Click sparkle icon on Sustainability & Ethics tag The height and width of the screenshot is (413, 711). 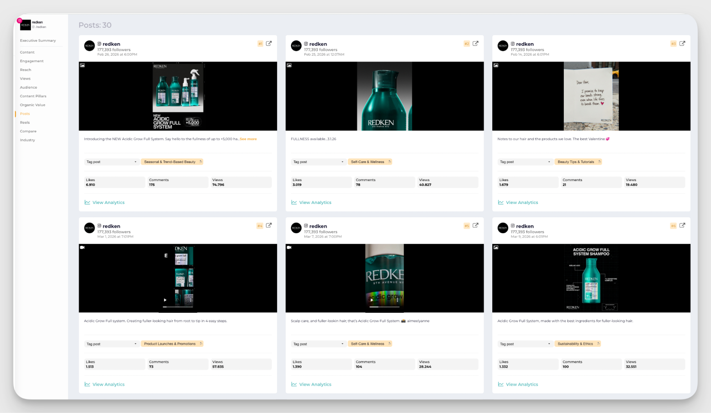pyautogui.click(x=599, y=344)
